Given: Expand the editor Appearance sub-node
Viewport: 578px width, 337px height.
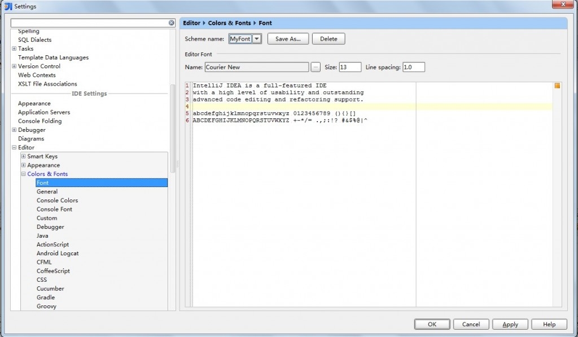Looking at the screenshot, I should (23, 165).
